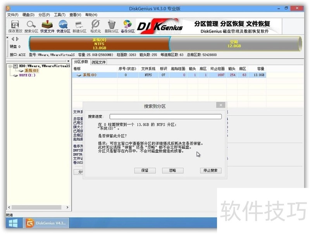Open the Recover Files (恢复文件) tool

47,26
